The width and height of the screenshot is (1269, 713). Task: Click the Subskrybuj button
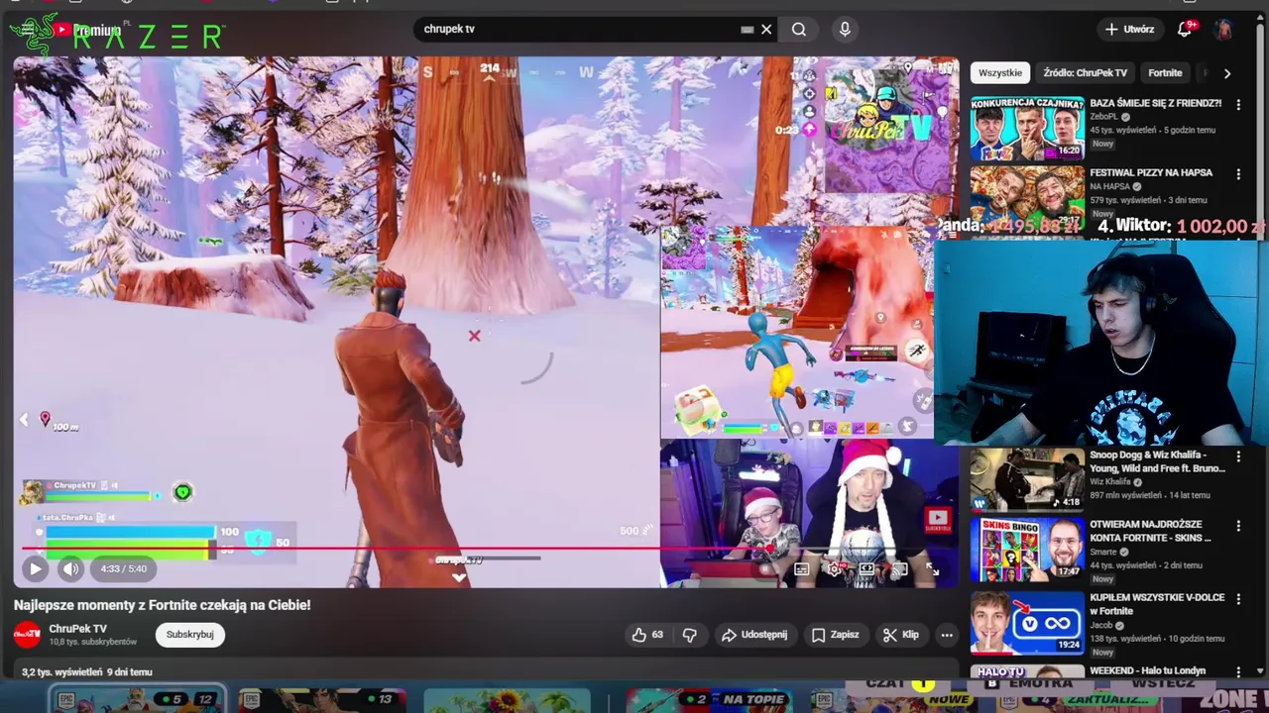(189, 635)
